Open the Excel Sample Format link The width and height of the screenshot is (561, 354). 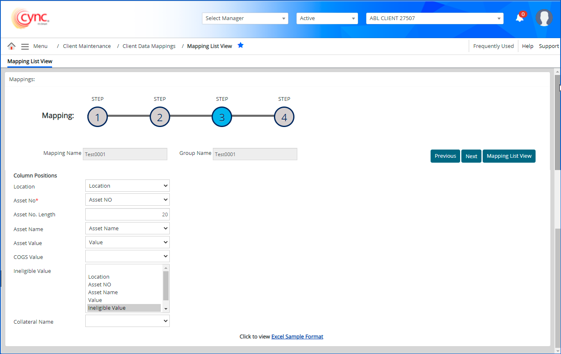click(297, 337)
